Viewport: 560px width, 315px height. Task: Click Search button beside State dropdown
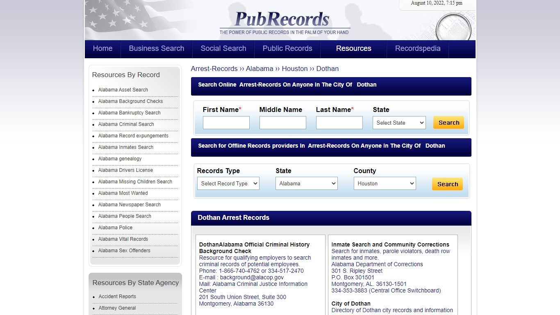448,123
